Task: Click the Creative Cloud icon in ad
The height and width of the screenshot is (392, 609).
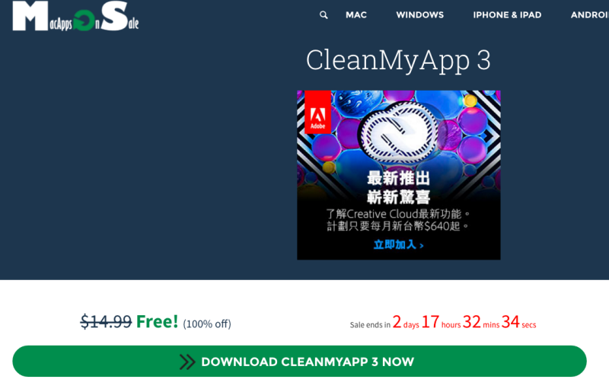Action: click(398, 131)
